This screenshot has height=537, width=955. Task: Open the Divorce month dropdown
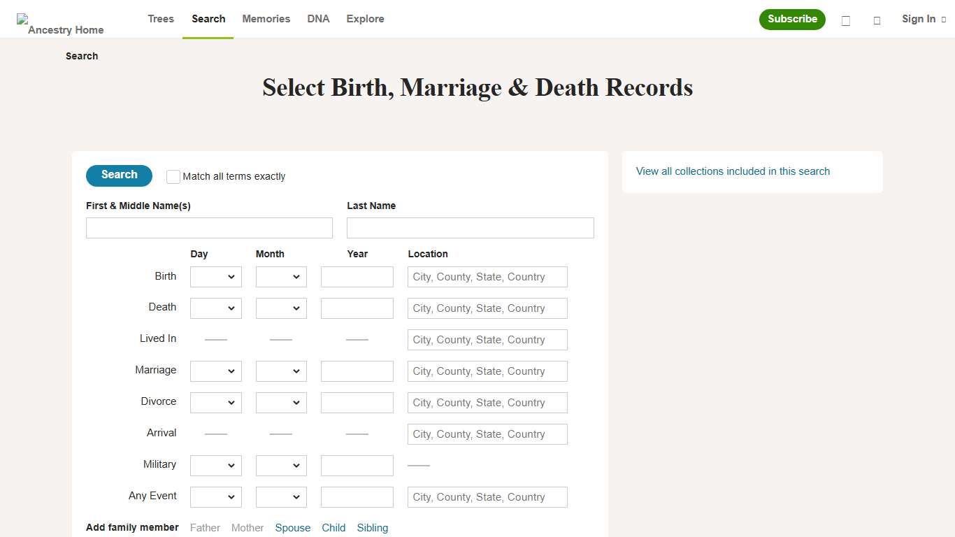(280, 402)
